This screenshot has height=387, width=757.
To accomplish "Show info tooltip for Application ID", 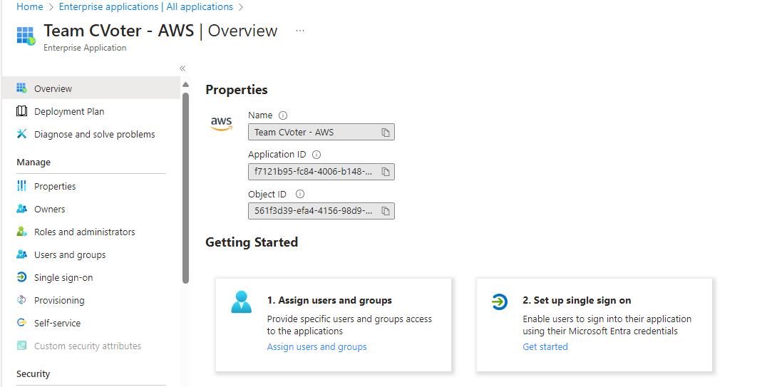I will point(316,155).
